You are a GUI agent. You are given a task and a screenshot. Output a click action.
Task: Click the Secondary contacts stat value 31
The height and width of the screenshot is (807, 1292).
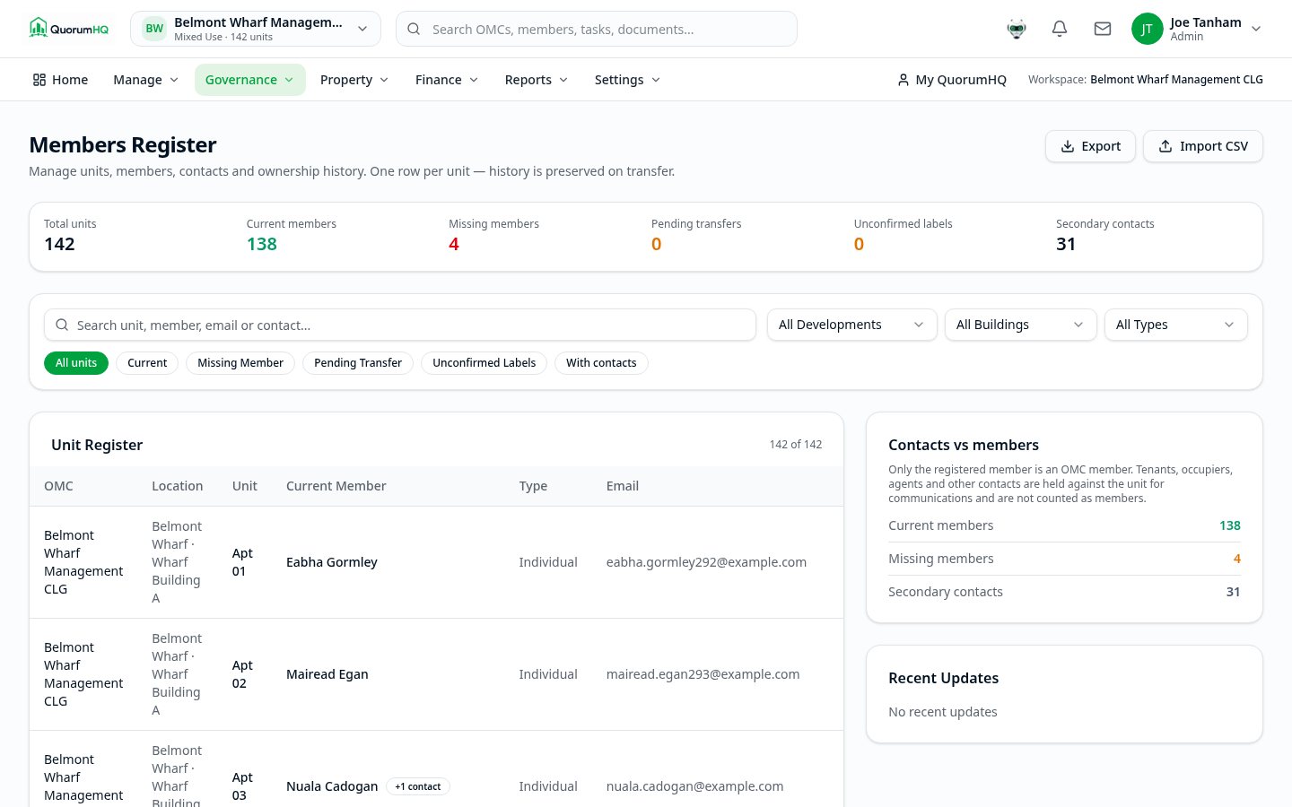[1066, 244]
